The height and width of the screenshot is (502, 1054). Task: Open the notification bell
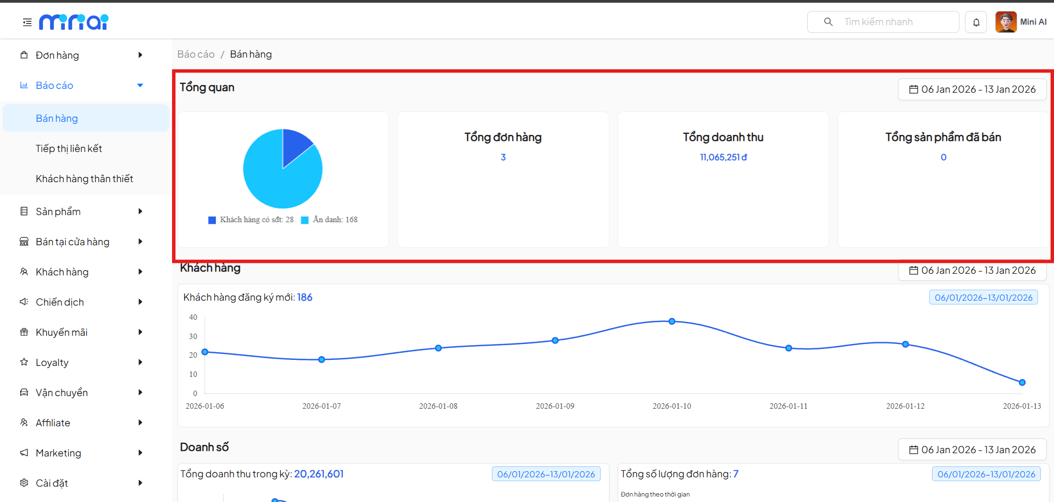(x=976, y=22)
